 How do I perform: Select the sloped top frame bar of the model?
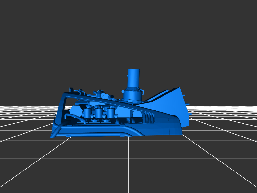pyautogui.click(x=106, y=100)
